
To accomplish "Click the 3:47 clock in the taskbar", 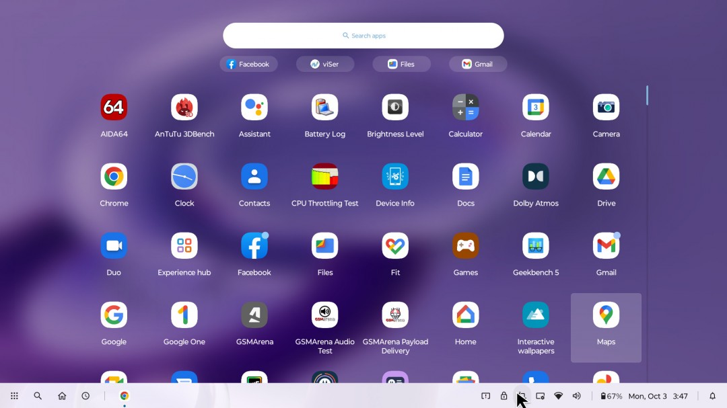I will (x=680, y=396).
